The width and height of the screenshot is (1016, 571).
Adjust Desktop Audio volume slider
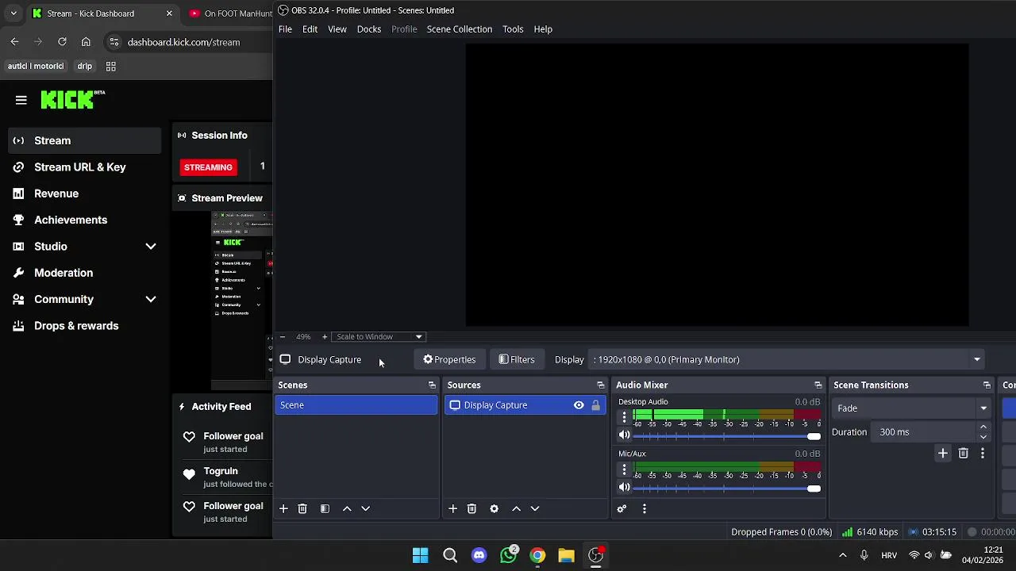(x=726, y=436)
